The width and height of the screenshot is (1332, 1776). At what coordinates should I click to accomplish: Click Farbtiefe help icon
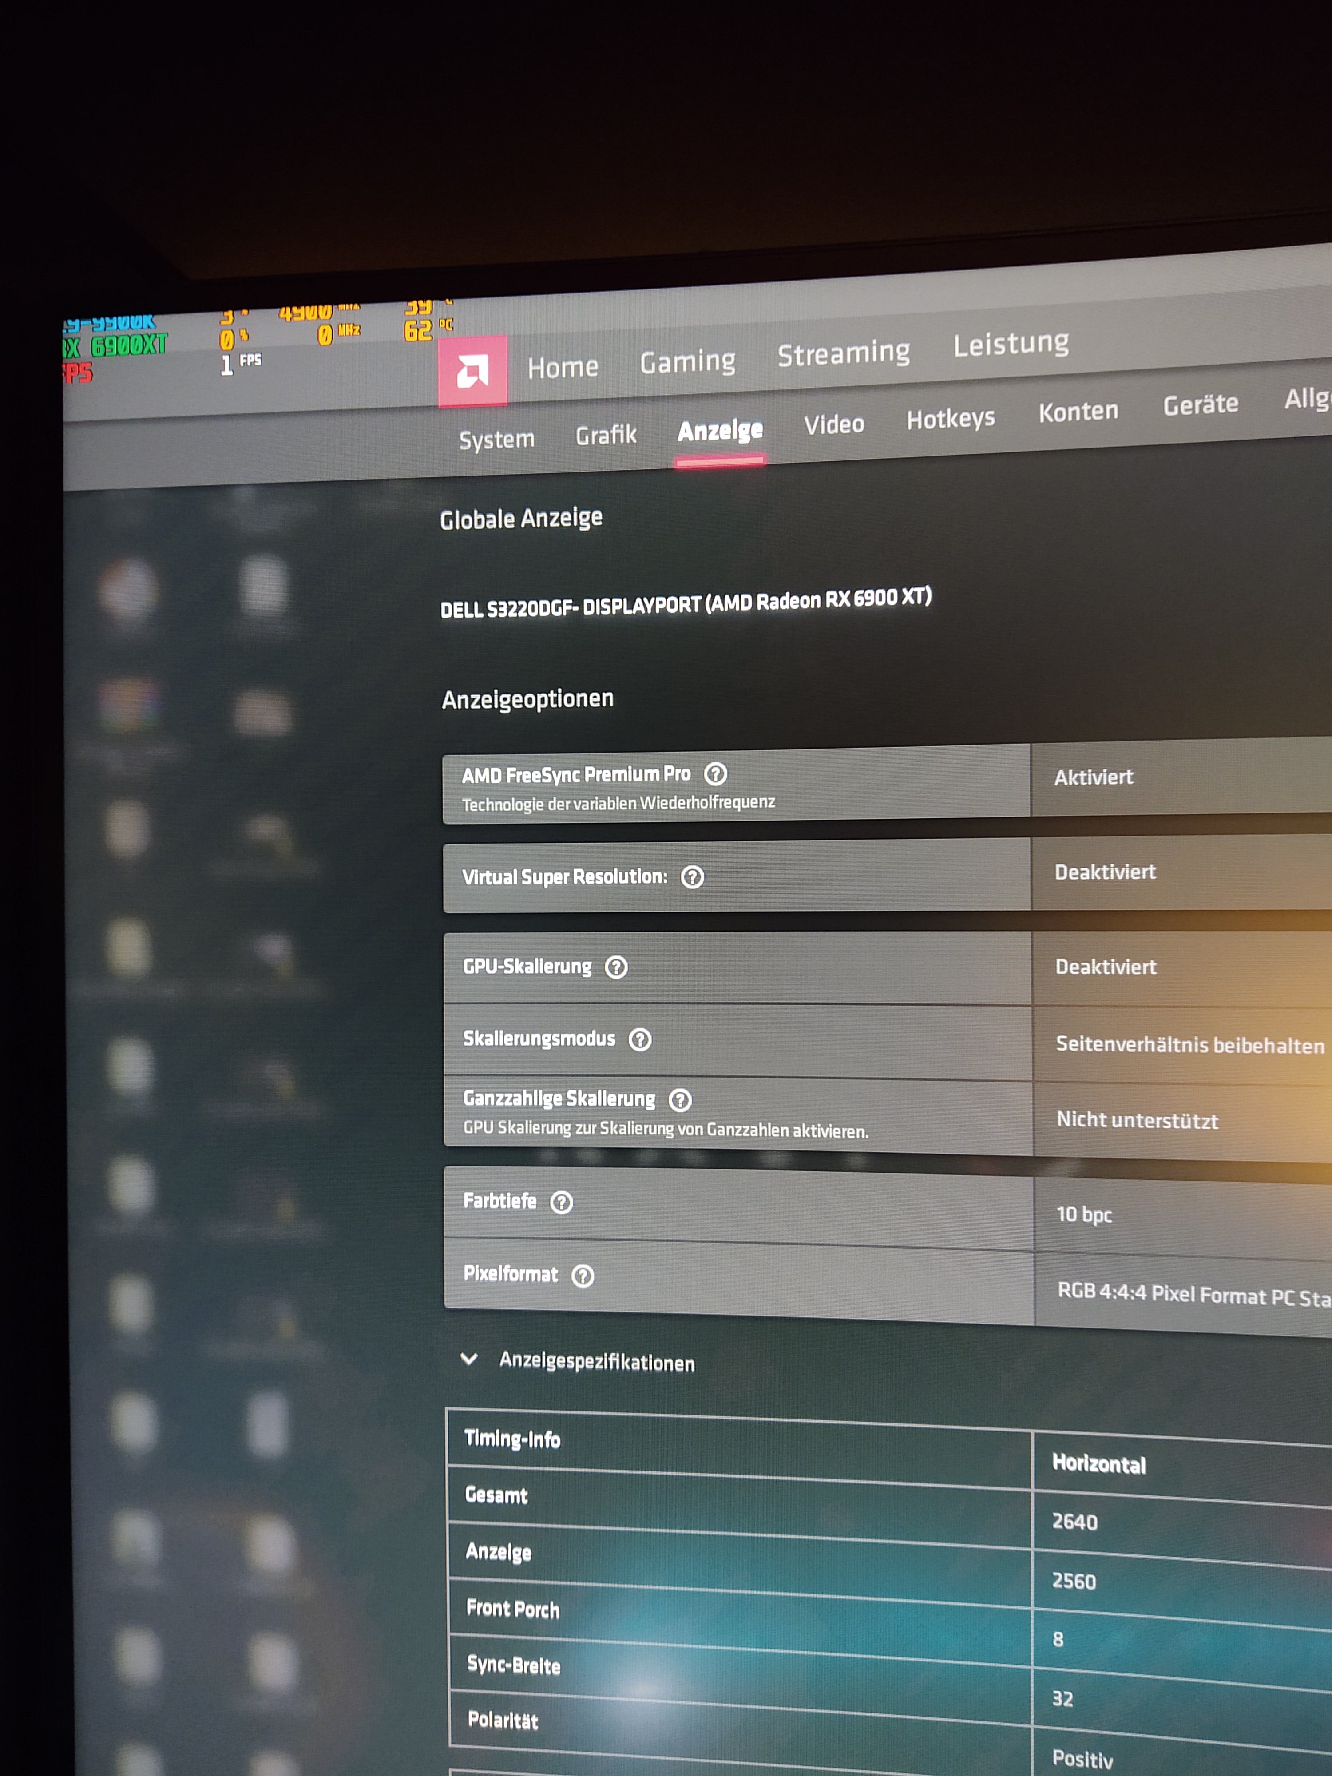click(x=561, y=1203)
